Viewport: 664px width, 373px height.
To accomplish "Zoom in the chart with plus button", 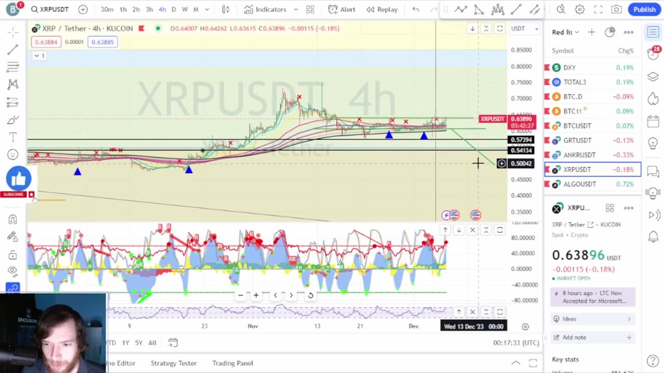I will coord(256,295).
